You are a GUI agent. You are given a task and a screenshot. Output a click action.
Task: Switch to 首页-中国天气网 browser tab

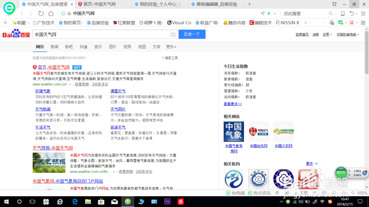[104, 4]
